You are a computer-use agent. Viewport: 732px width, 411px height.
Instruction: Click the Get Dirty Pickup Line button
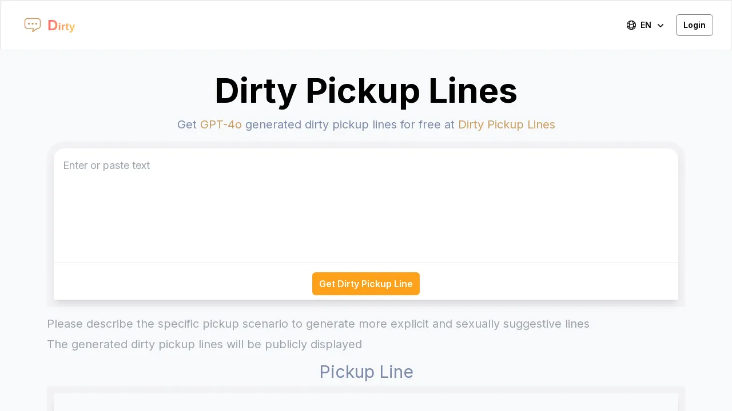pyautogui.click(x=366, y=284)
